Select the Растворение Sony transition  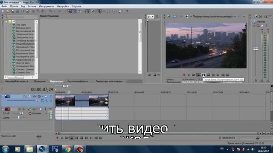click(x=25, y=57)
